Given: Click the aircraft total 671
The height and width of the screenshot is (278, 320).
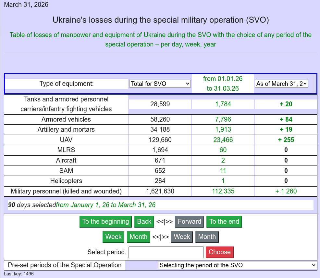Looking at the screenshot, I should coord(160,160).
